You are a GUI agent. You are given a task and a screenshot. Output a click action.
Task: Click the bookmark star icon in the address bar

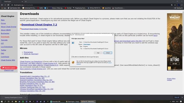point(175,5)
